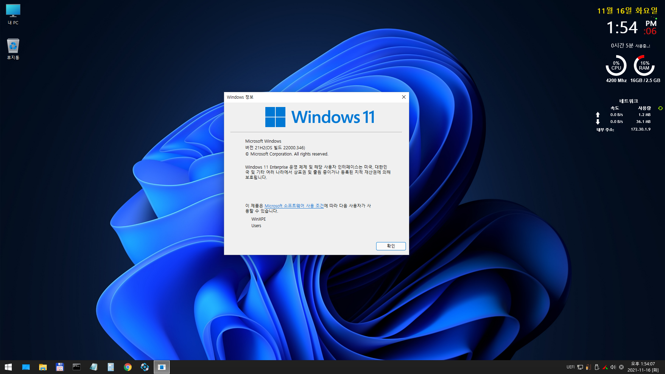Click the Windows 11 logo in dialog
This screenshot has height=374, width=665.
320,117
